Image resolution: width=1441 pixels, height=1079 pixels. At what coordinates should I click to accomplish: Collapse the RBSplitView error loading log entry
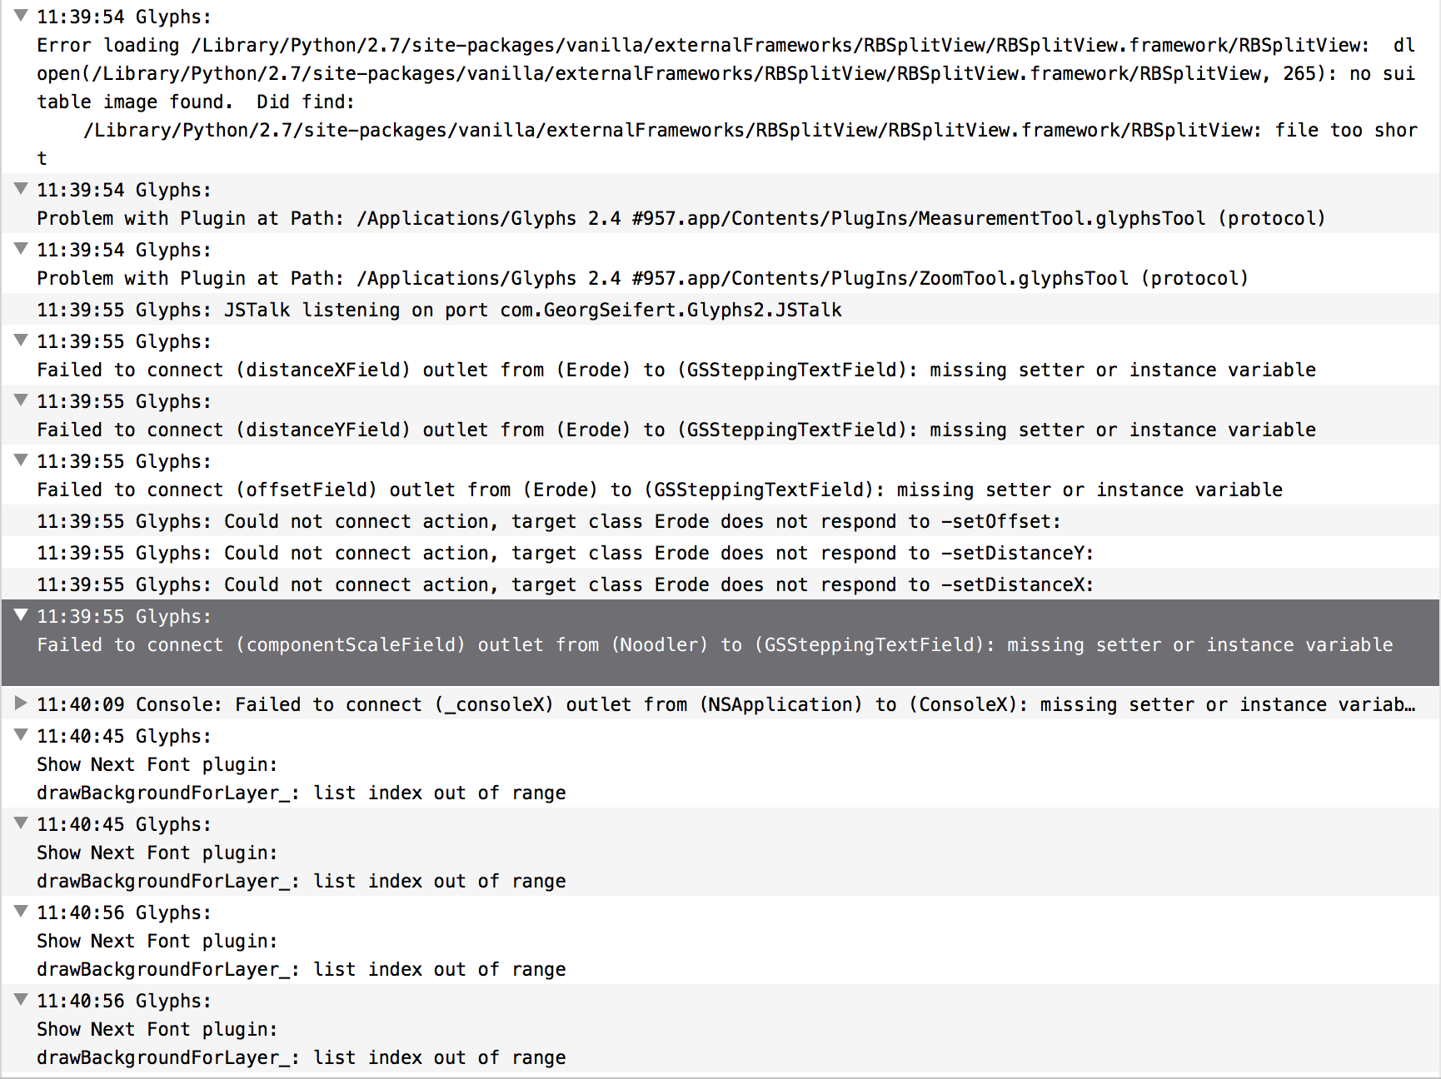[x=22, y=16]
